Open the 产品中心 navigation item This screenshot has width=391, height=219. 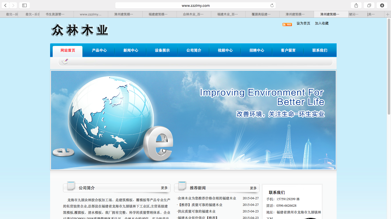(99, 50)
